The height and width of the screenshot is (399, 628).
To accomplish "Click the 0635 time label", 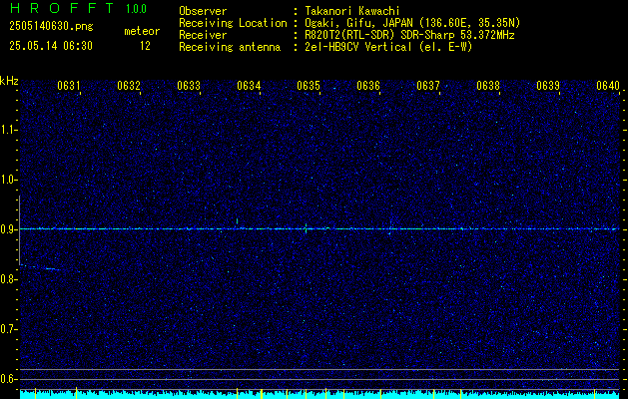I will (x=309, y=86).
